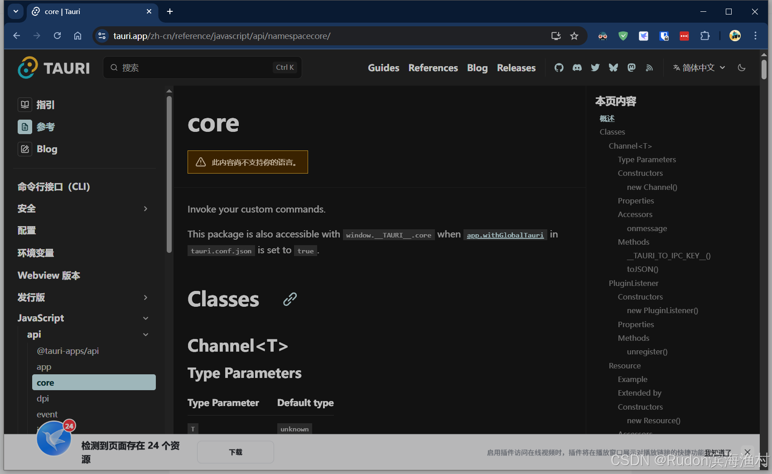772x474 pixels.
Task: Jump to new Channel() in contents
Action: (652, 187)
